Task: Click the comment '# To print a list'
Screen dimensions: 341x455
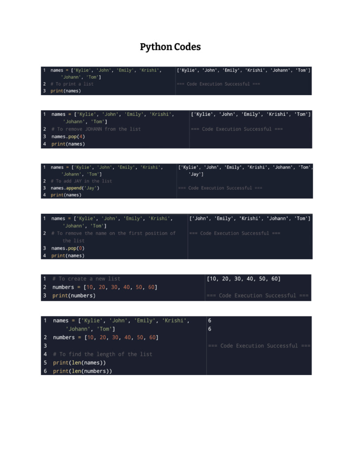Action: click(72, 84)
